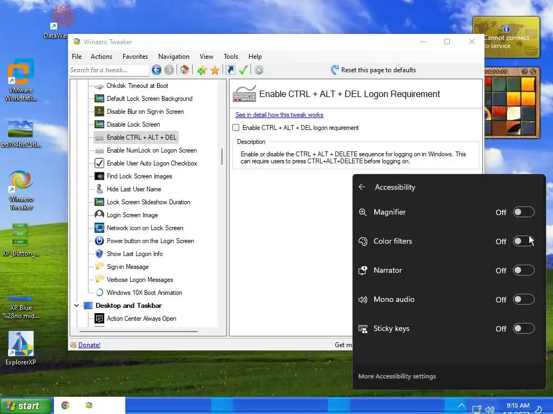Click the tree panel horizontal scrollbar
The width and height of the screenshot is (553, 414).
pyautogui.click(x=138, y=332)
